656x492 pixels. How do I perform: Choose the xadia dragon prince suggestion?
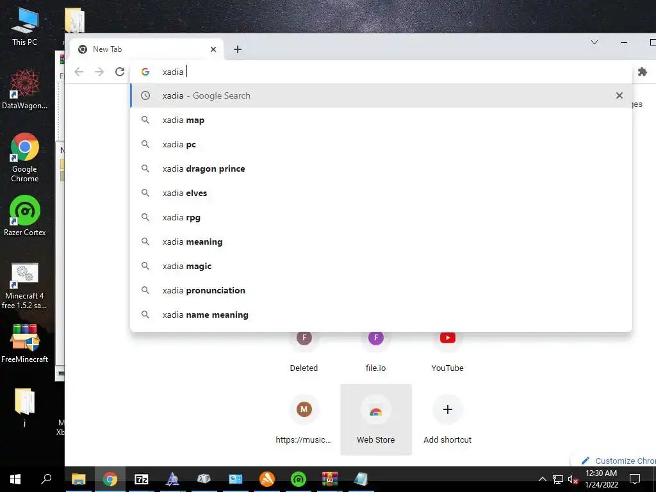(381, 168)
